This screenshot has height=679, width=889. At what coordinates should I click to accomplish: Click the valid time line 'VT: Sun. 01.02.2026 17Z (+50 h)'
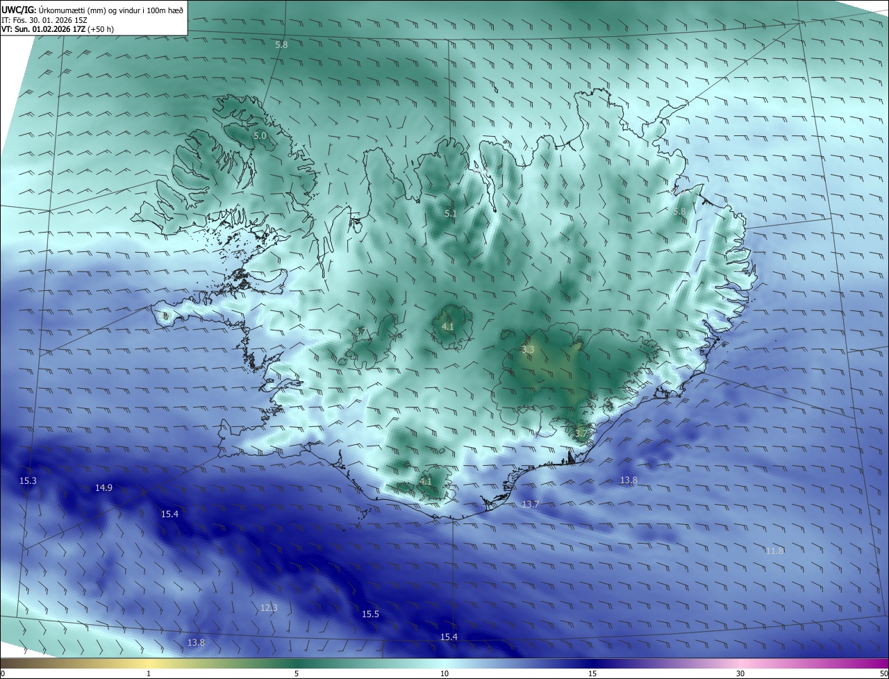point(58,29)
